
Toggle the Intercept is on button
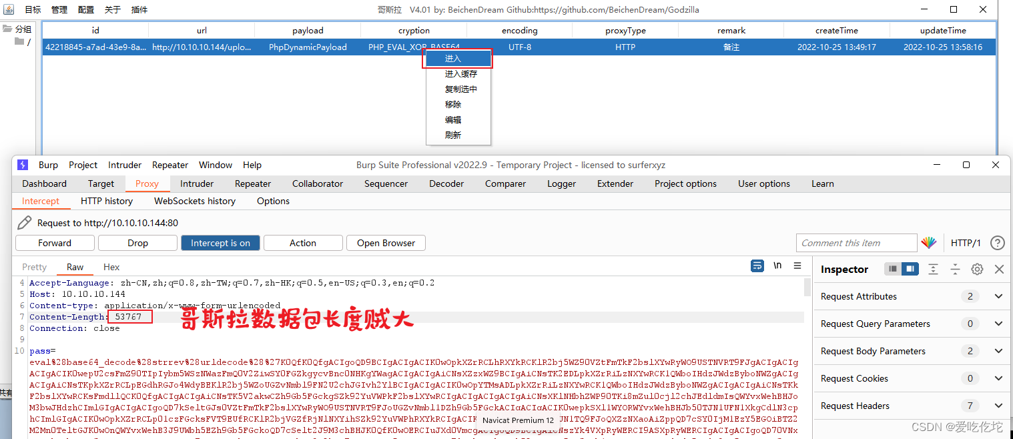point(220,243)
